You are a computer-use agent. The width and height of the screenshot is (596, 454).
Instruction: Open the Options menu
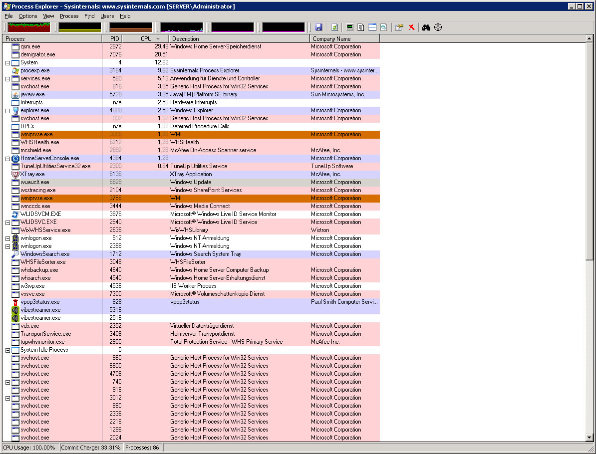coord(28,16)
